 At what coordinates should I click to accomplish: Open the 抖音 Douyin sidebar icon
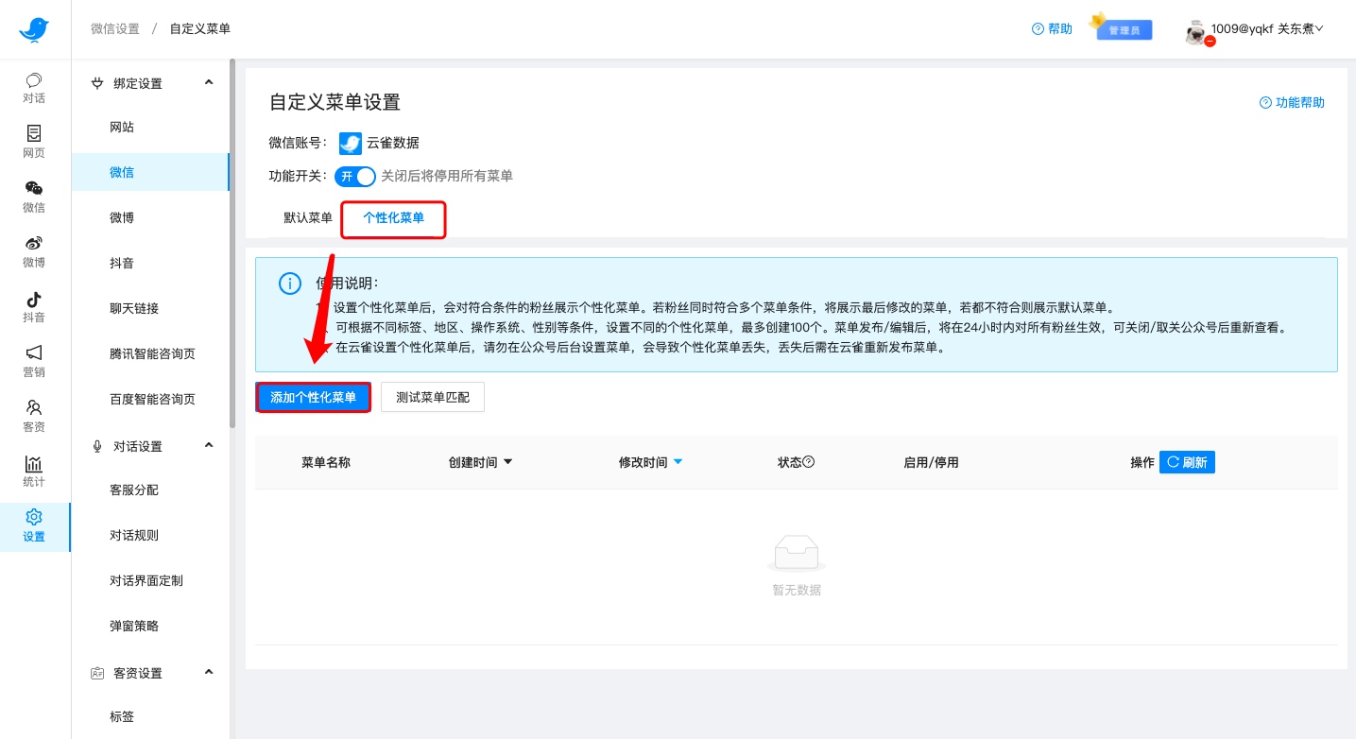click(34, 308)
